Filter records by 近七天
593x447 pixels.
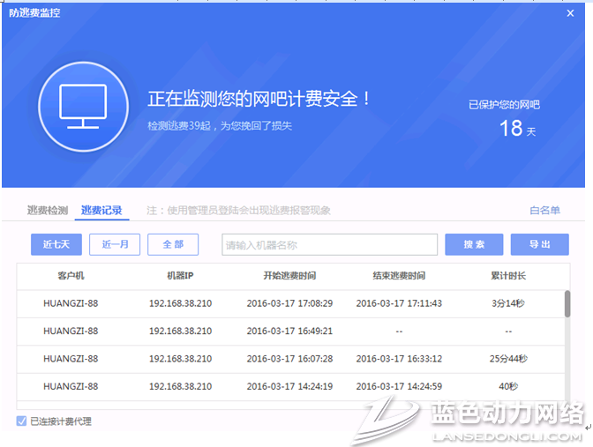[x=56, y=244]
